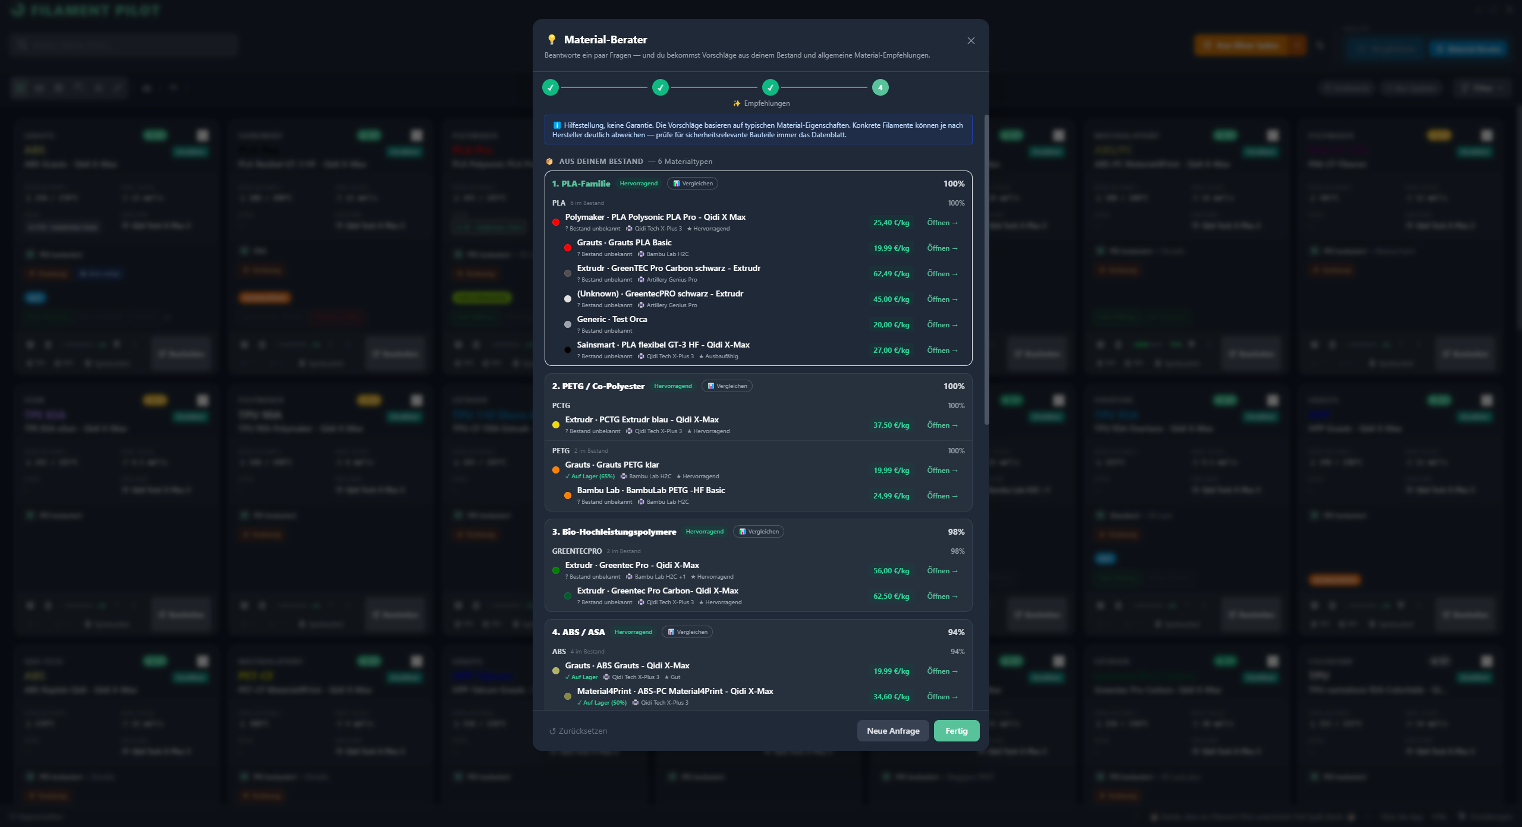Image resolution: width=1522 pixels, height=827 pixels.
Task: Open BambuLab PETG -HF Basic filament
Action: pyautogui.click(x=942, y=496)
